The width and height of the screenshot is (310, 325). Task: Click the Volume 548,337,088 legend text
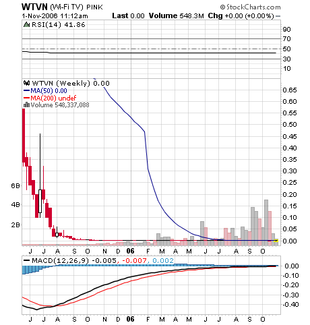(60, 105)
